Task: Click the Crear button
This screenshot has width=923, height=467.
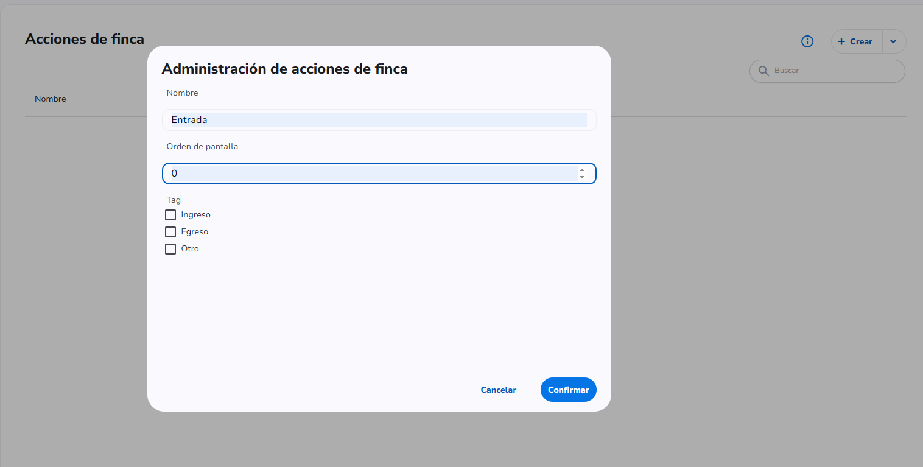Action: pyautogui.click(x=856, y=41)
